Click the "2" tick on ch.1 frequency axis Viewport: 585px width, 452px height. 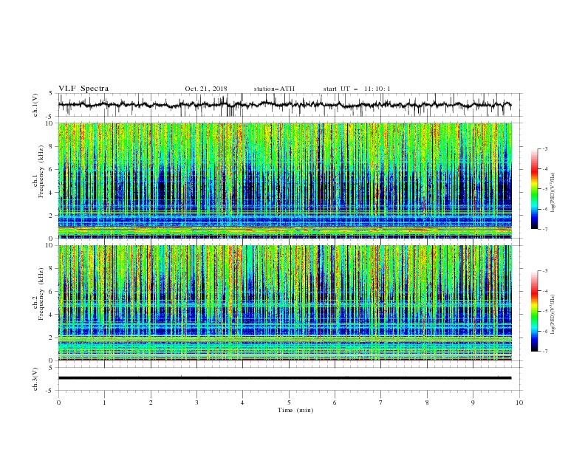pyautogui.click(x=52, y=215)
